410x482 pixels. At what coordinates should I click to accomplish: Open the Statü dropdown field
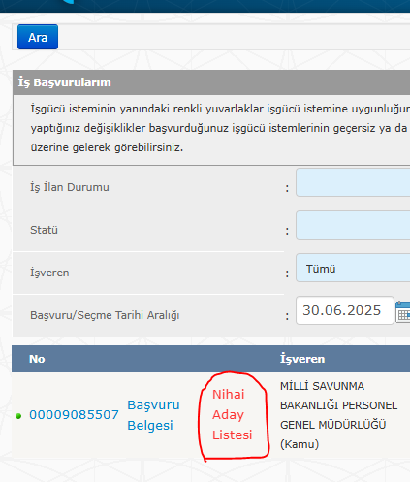click(353, 225)
